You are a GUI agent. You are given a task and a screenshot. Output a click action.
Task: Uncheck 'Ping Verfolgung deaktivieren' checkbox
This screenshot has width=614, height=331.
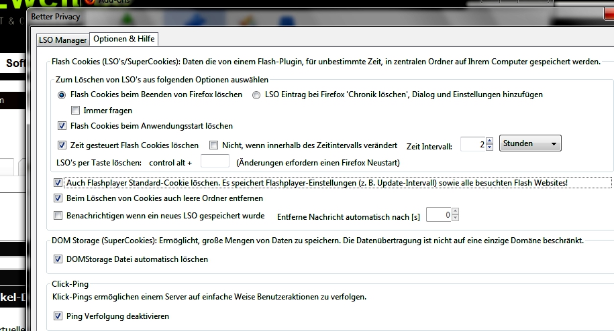58,316
